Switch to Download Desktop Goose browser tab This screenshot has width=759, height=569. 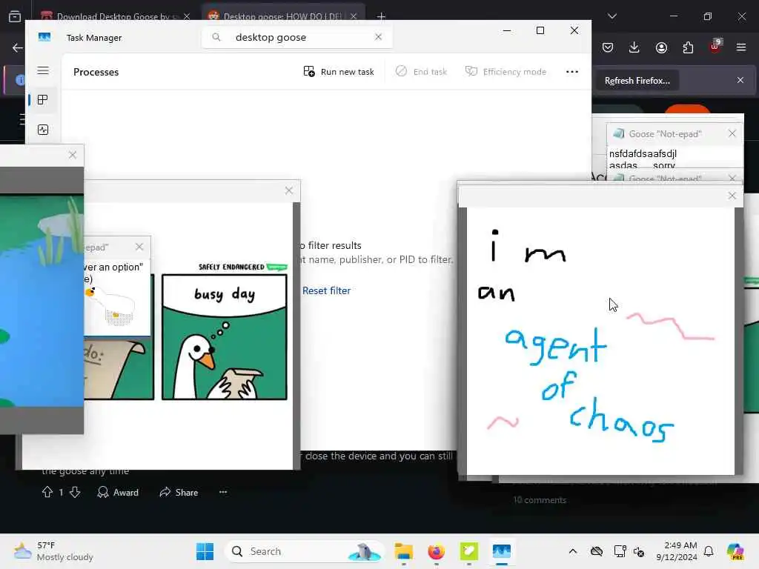[113, 16]
